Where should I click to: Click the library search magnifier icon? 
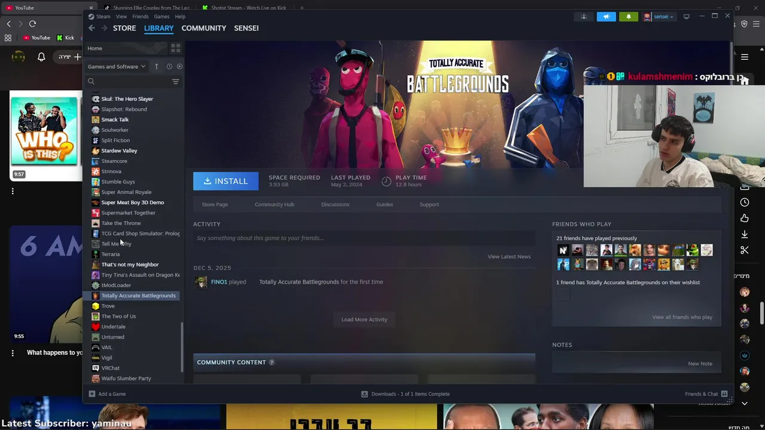click(x=91, y=81)
